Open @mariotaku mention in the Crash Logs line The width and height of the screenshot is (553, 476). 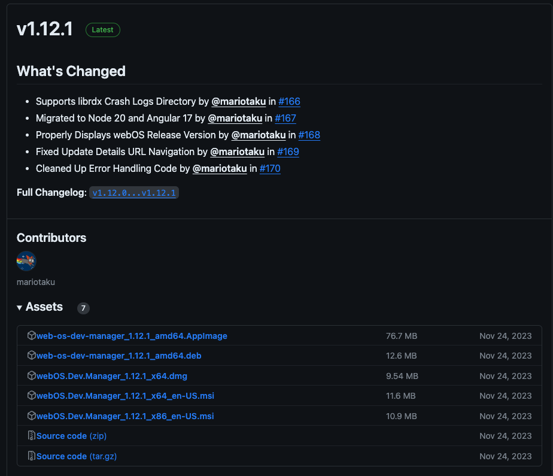pyautogui.click(x=238, y=102)
